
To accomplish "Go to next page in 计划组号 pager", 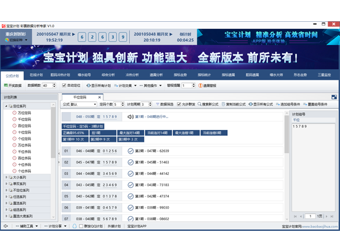I will 326,216.
